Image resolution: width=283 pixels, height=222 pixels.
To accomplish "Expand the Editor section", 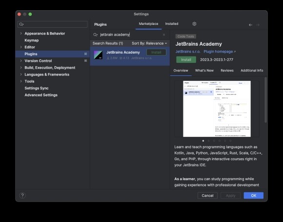I will tap(21, 47).
